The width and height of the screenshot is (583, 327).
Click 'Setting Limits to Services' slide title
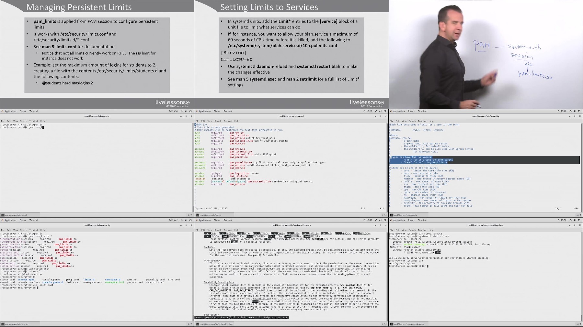click(x=269, y=7)
